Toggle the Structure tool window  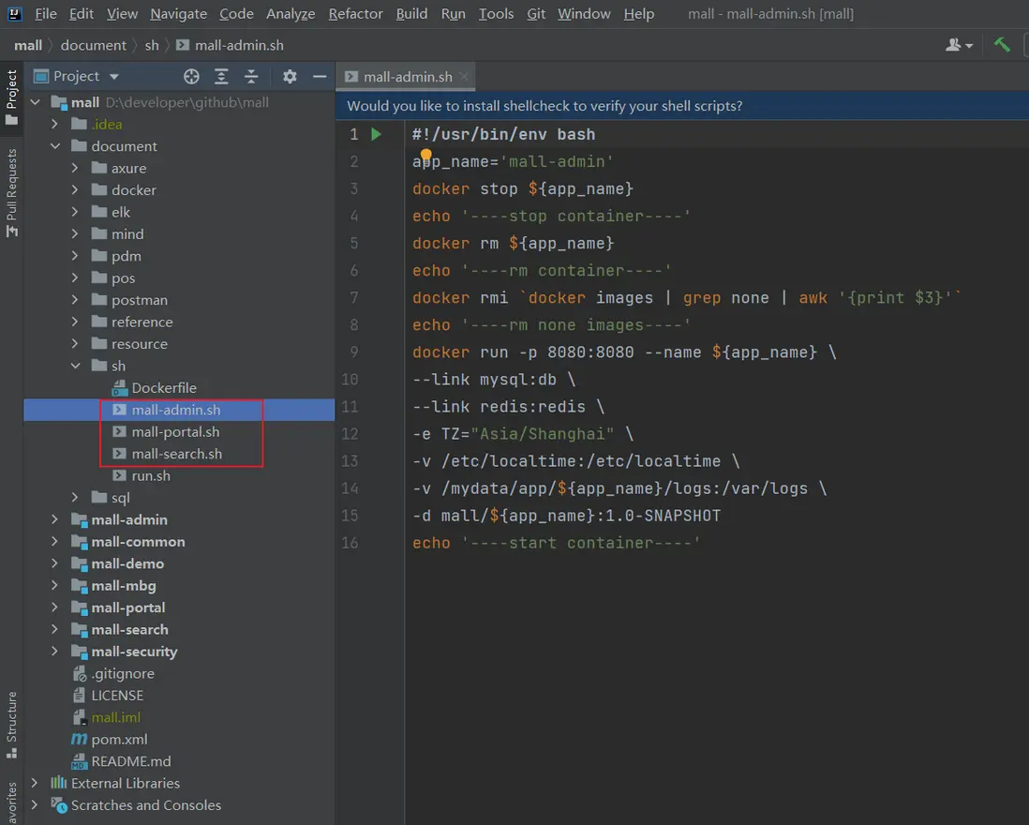tap(12, 724)
